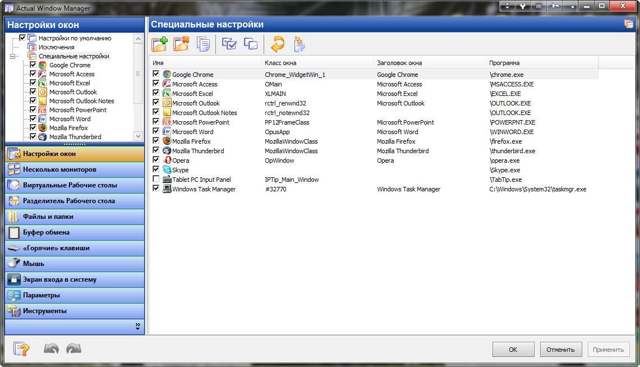Click IPTip_Main_Window class cell
The image size is (640, 367).
pyautogui.click(x=292, y=180)
